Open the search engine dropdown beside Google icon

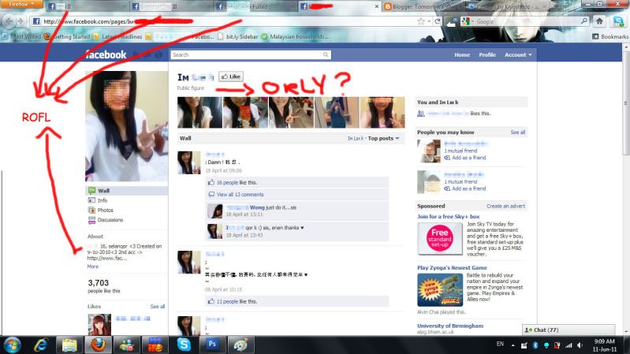(x=472, y=21)
